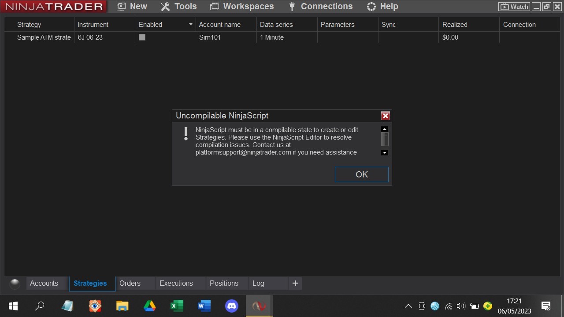The height and width of the screenshot is (317, 564).
Task: Click OK in the Uncompilable NinjaScript dialog
Action: coord(362,174)
